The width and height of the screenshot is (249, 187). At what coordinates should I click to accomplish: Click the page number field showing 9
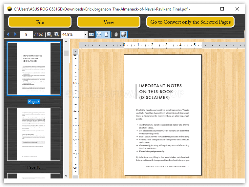click(x=26, y=34)
